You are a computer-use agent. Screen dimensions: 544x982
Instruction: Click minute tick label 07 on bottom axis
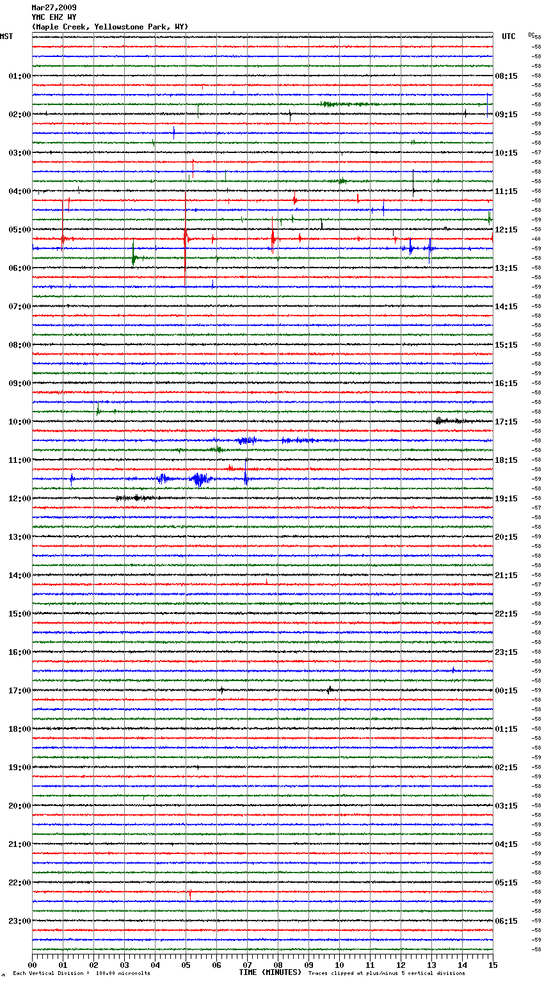(247, 965)
